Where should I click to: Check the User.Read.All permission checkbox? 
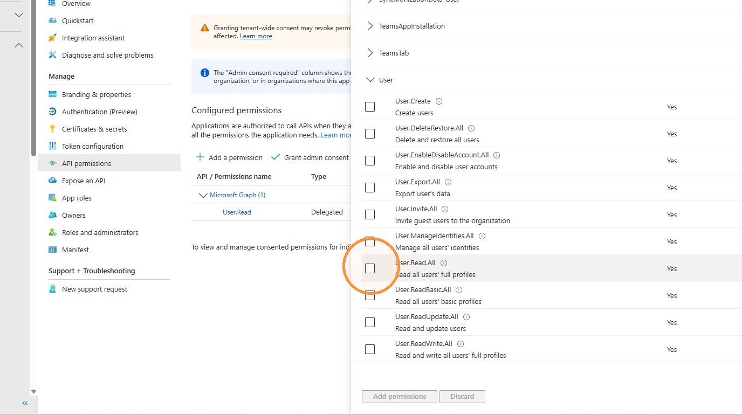[x=370, y=268]
